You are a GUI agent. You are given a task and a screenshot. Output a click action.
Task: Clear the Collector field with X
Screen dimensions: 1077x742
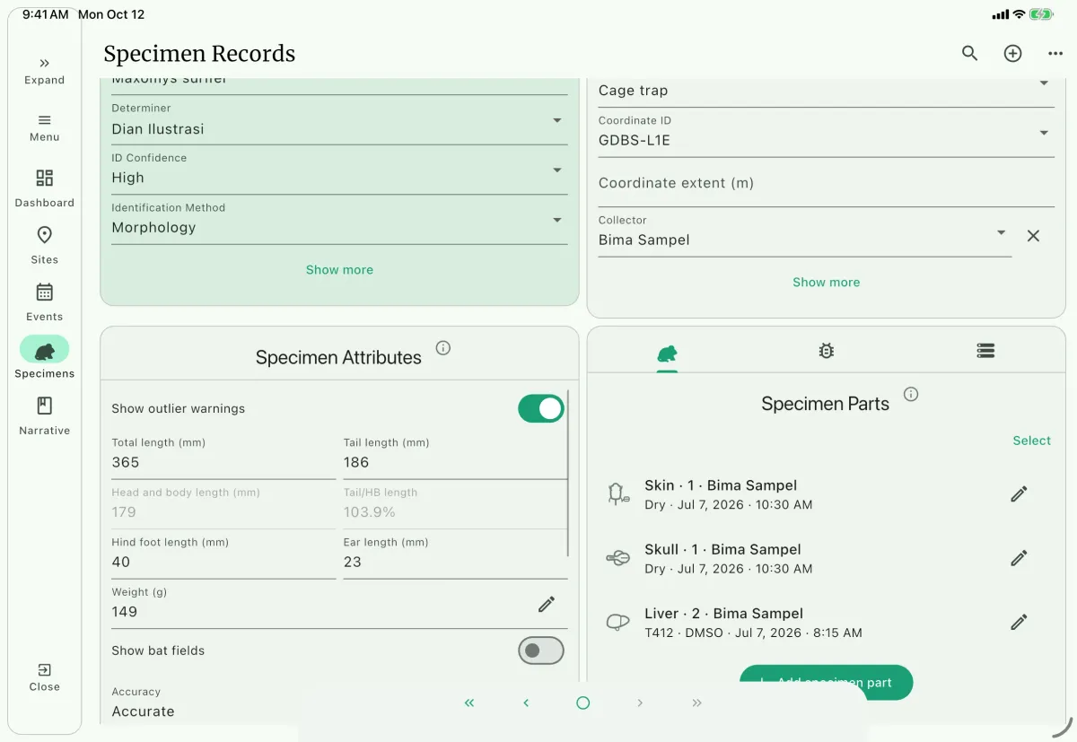click(1033, 236)
